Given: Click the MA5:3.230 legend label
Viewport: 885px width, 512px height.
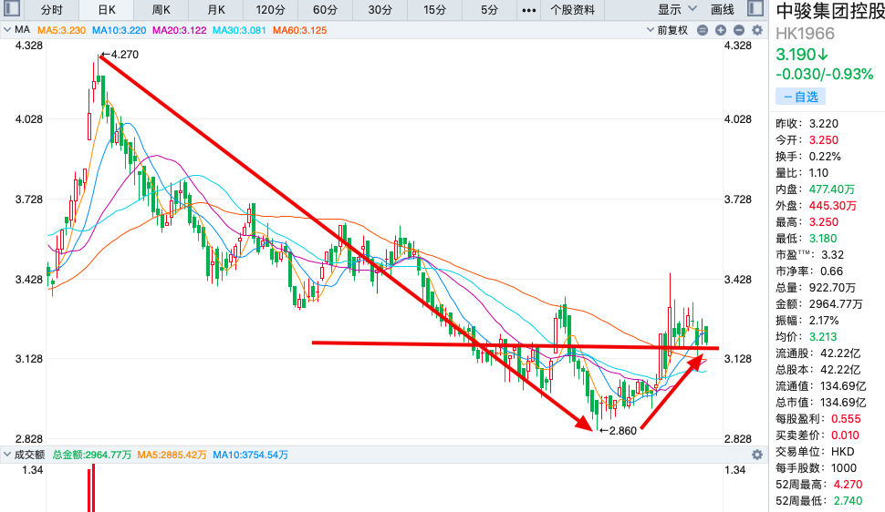Looking at the screenshot, I should (61, 30).
